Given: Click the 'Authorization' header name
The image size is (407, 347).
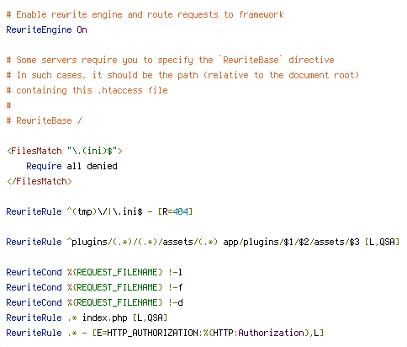Looking at the screenshot, I should point(271,333).
